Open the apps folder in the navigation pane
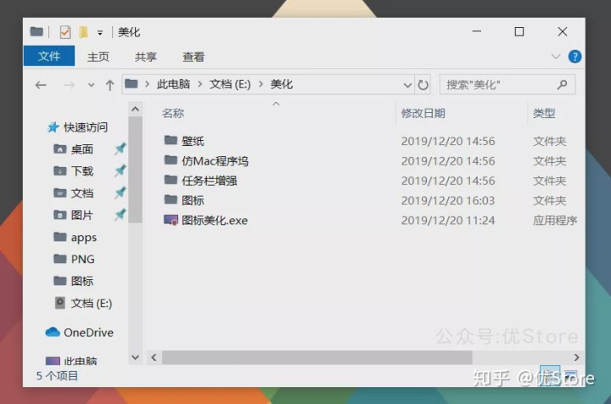 (x=84, y=238)
